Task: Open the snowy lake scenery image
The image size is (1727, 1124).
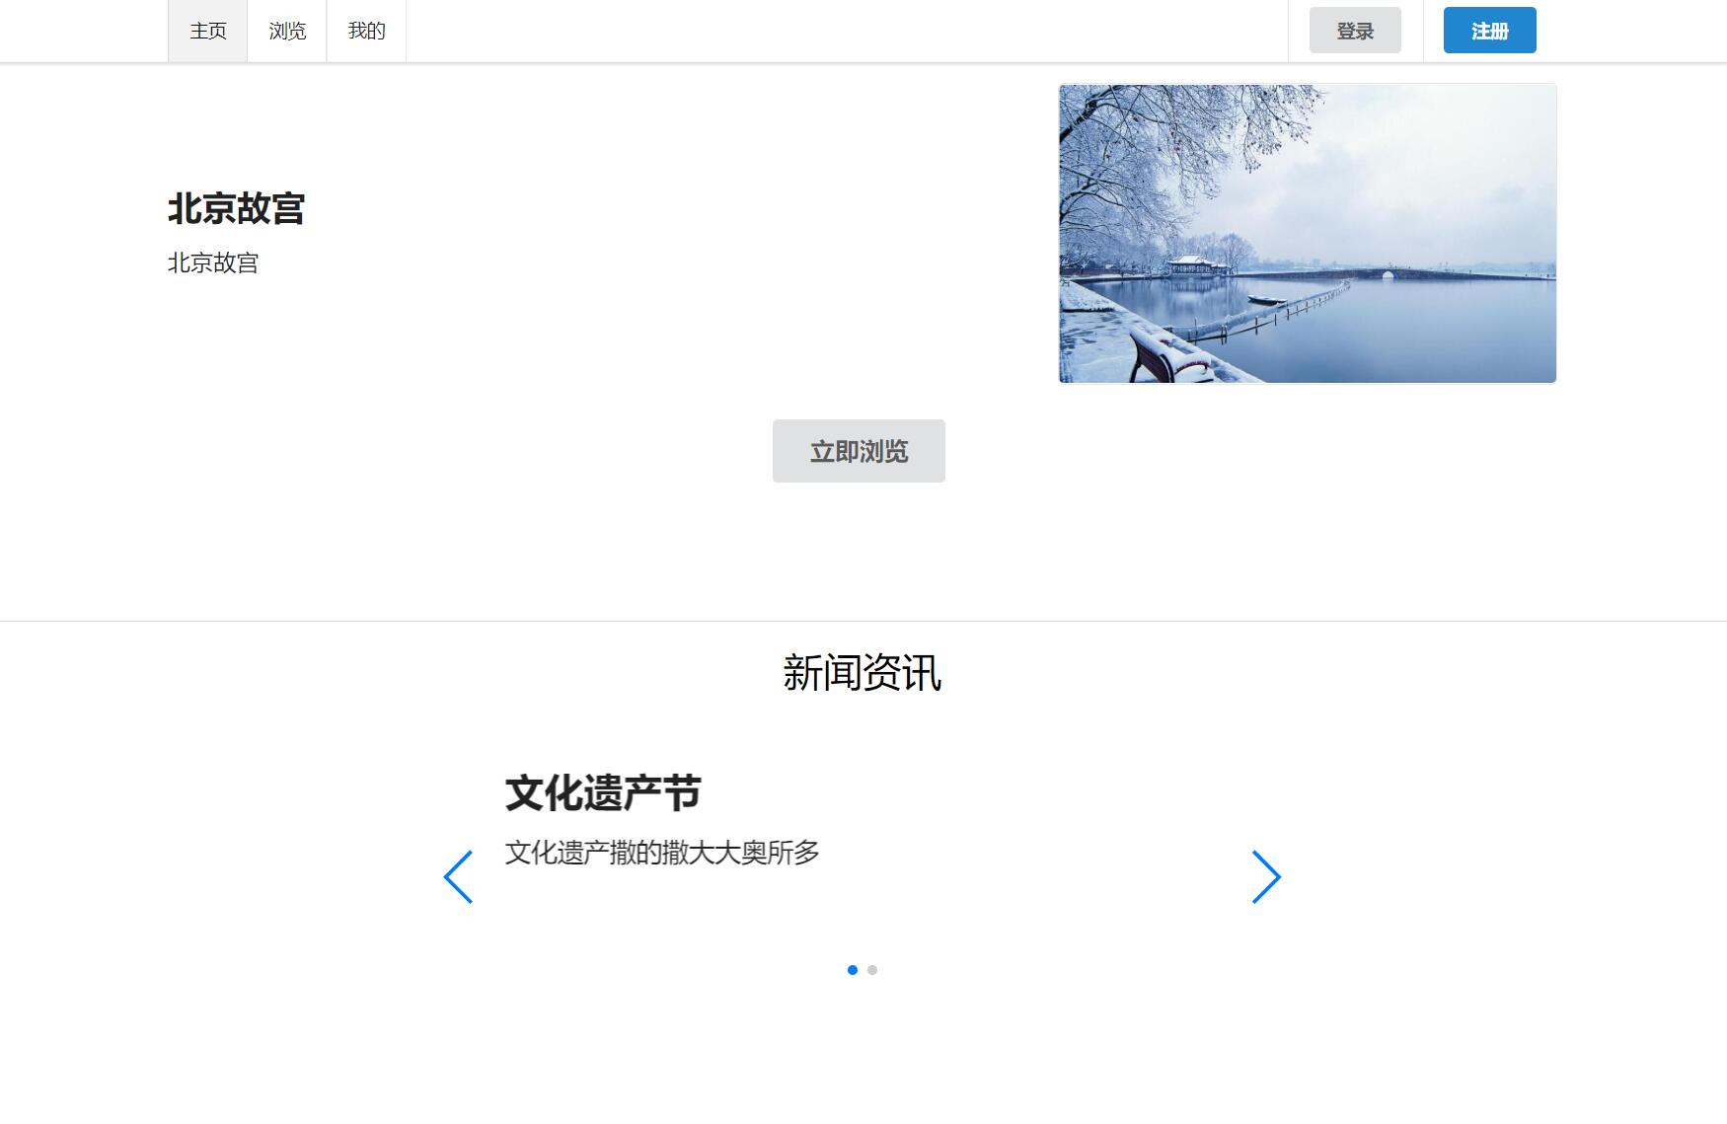Action: pyautogui.click(x=1308, y=233)
